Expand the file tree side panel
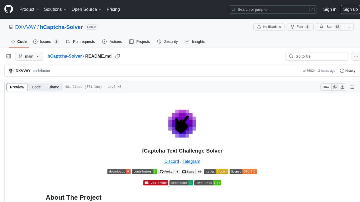 coord(9,56)
